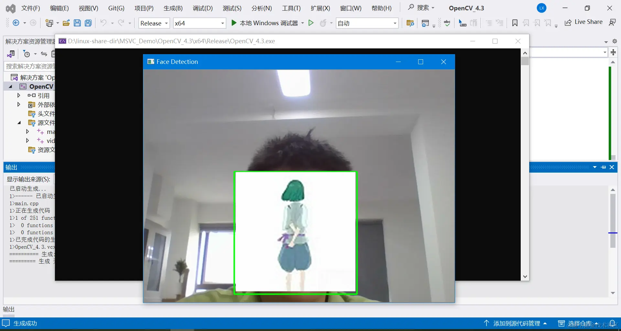Redo the last undone action
The width and height of the screenshot is (621, 331).
coord(121,23)
